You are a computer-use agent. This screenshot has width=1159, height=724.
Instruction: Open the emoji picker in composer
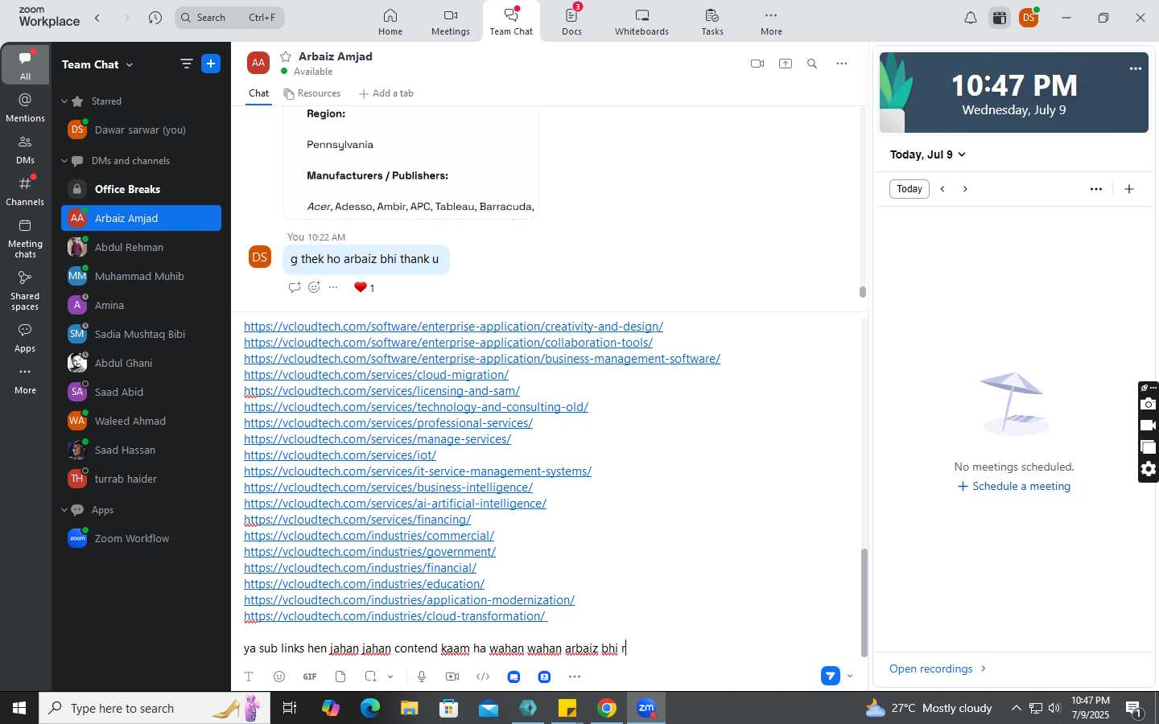click(x=279, y=677)
